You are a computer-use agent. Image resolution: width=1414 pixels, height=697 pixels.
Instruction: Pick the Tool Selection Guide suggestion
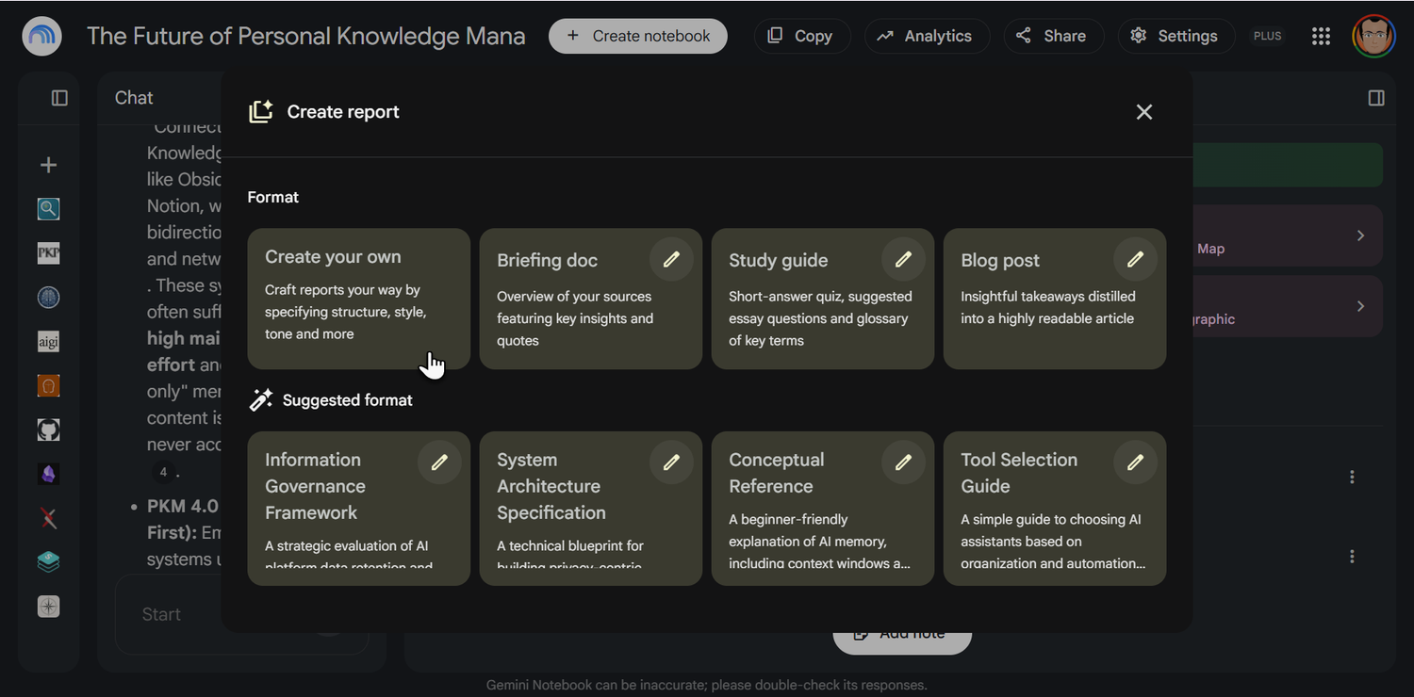1054,509
